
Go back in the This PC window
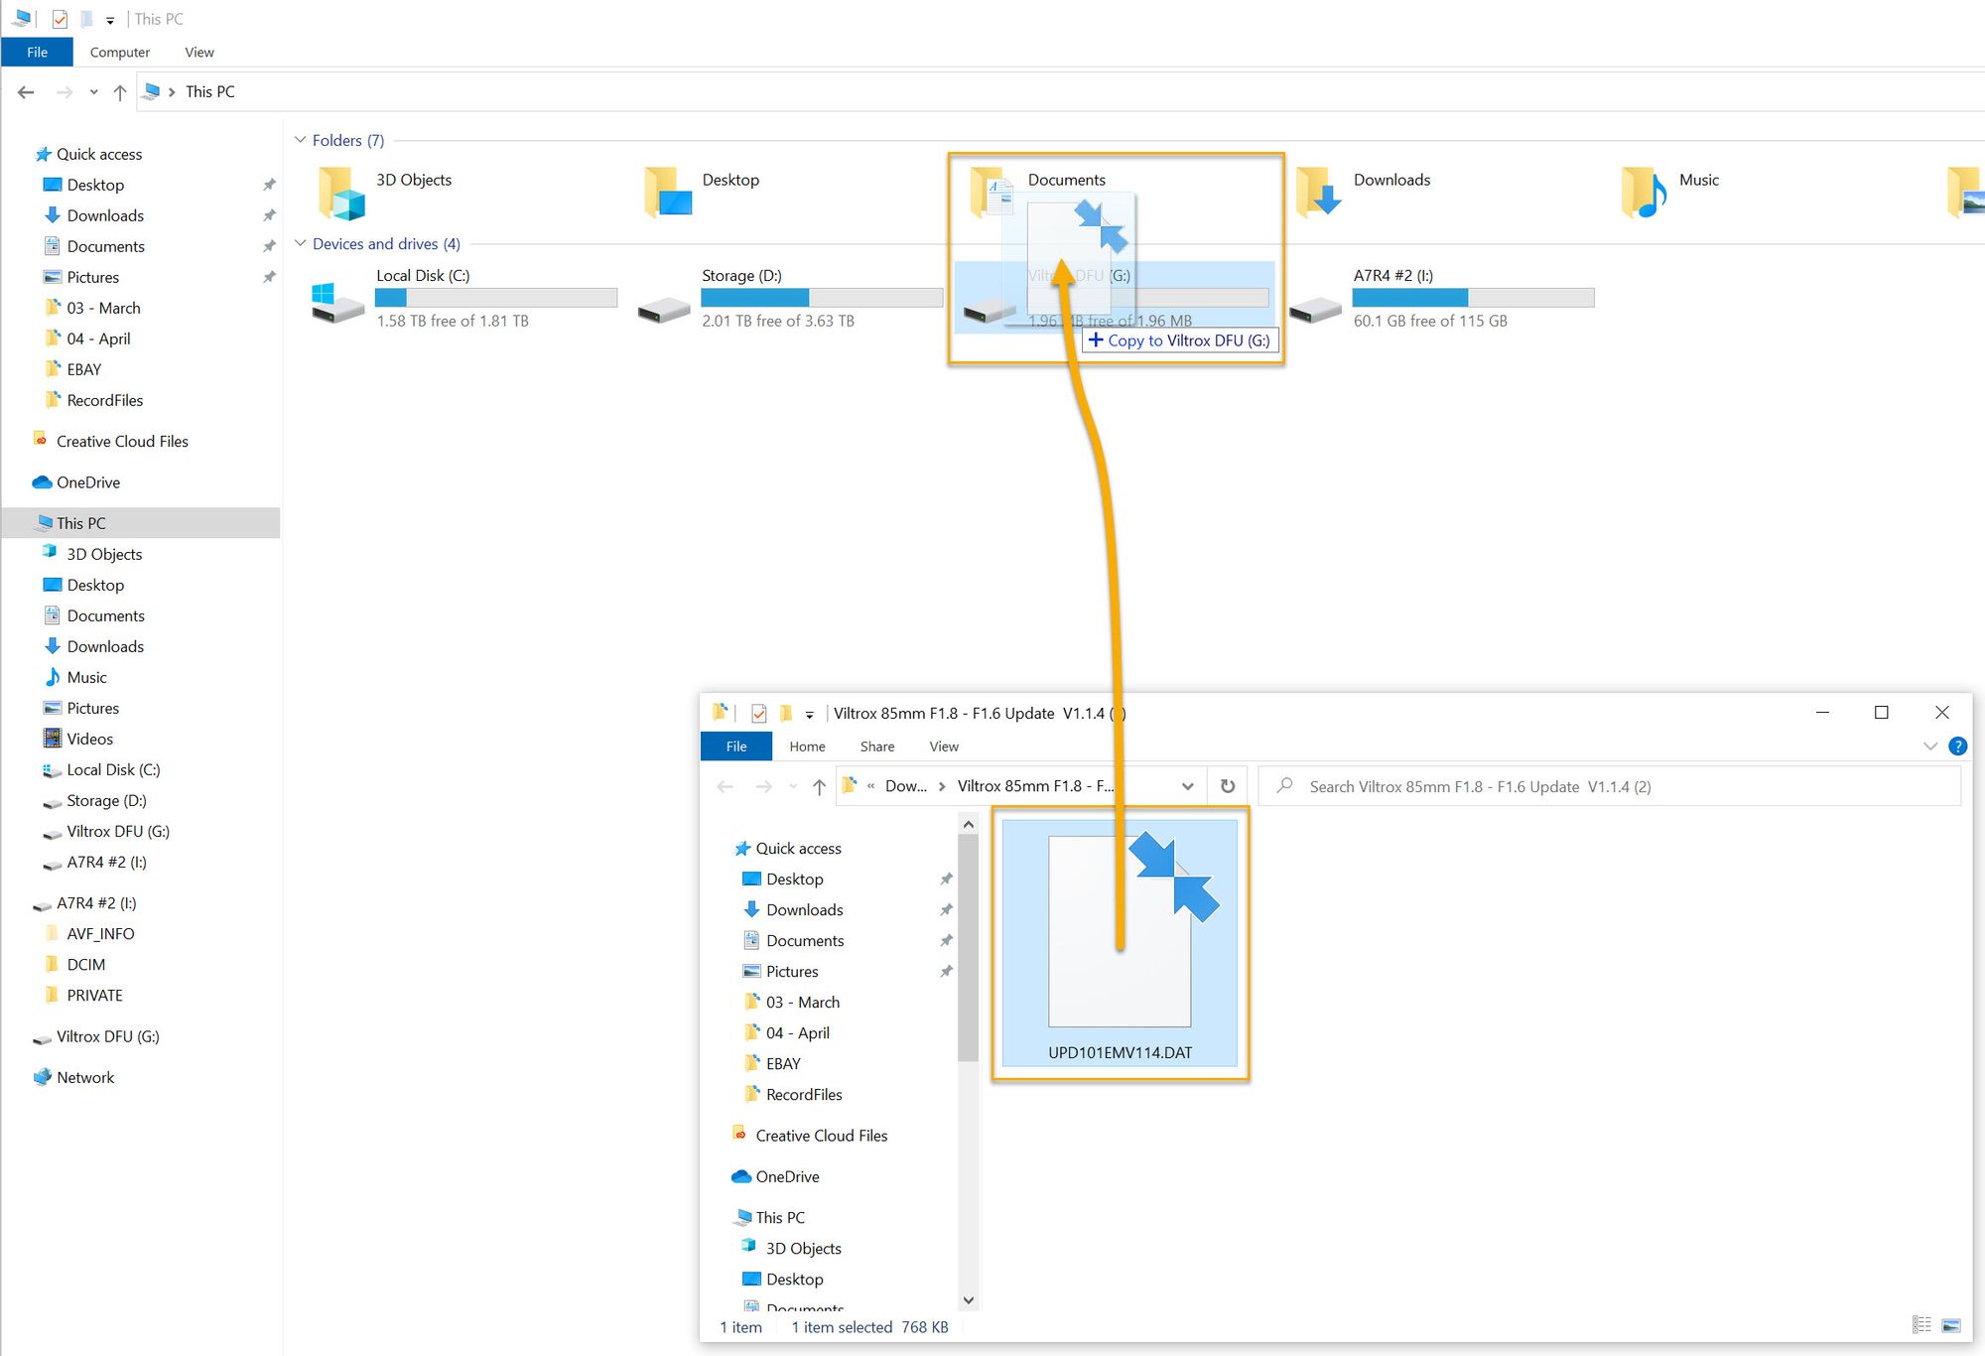26,92
